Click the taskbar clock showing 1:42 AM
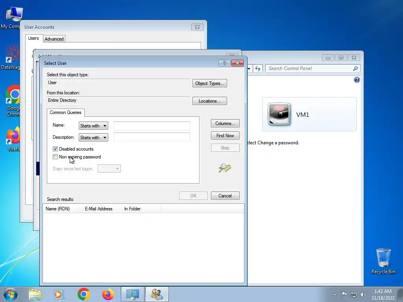Screen dimensions: 403x302 coord(383,295)
